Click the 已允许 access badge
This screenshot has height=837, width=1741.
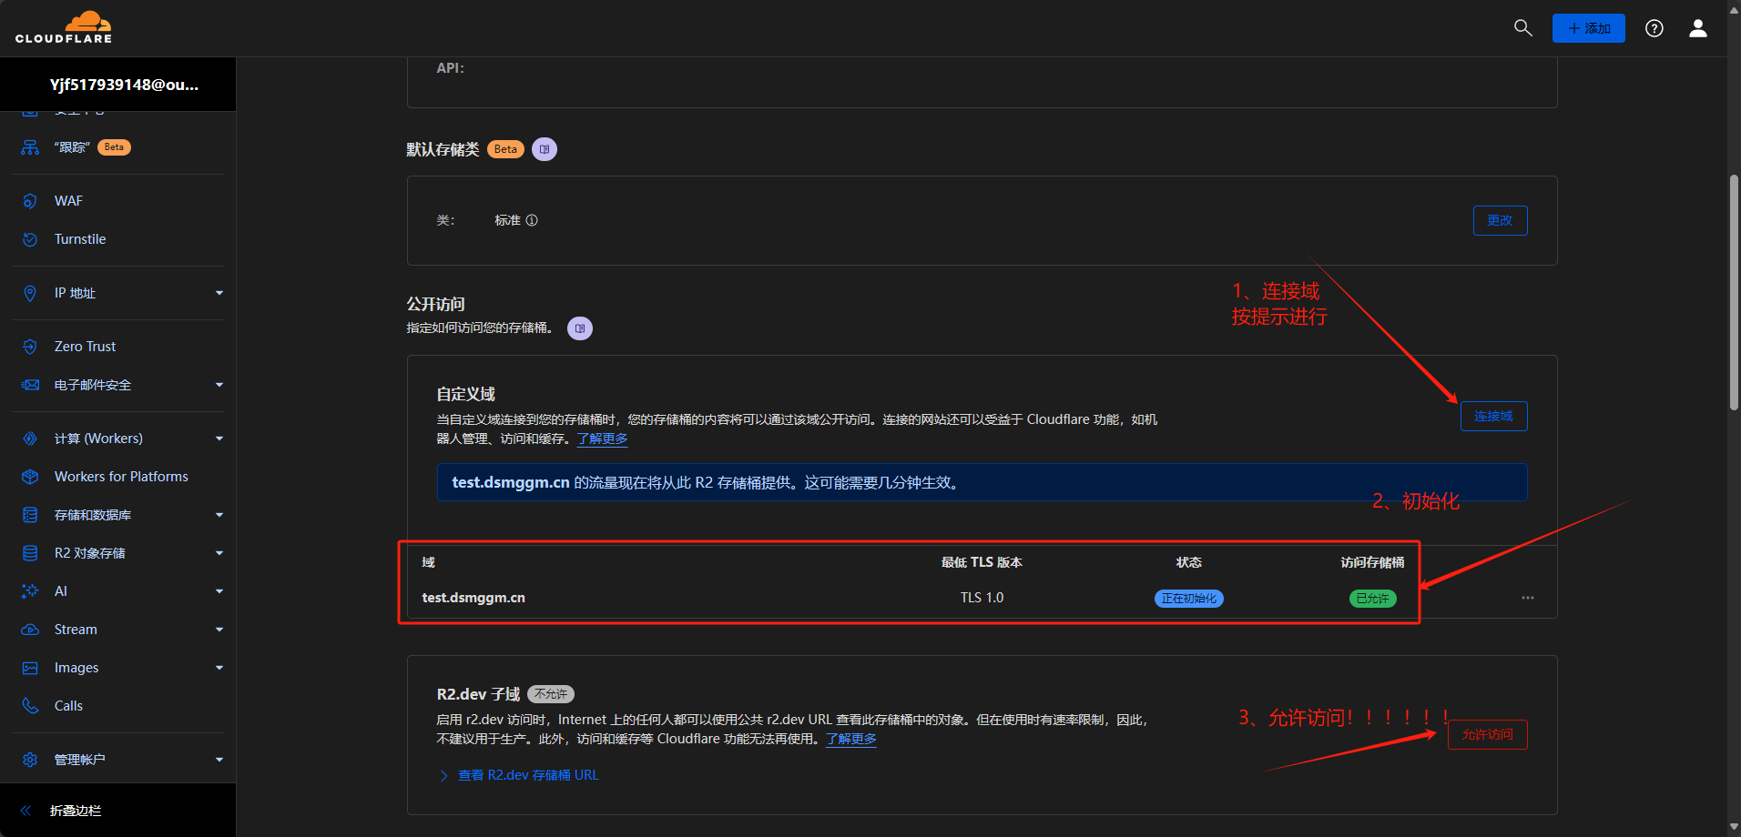pyautogui.click(x=1372, y=599)
